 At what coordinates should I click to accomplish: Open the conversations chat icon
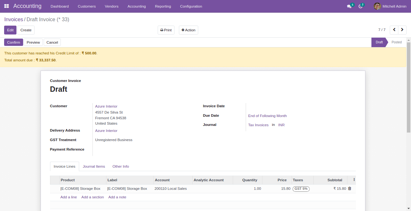pos(349,6)
